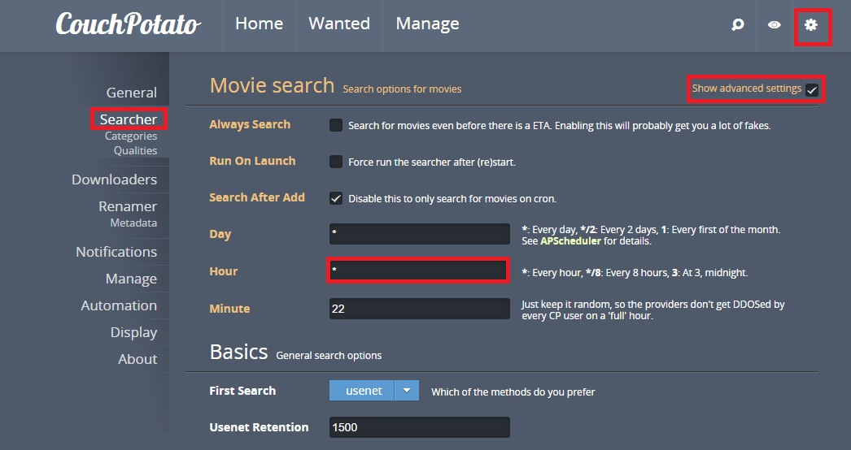This screenshot has height=450, width=851.
Task: Go to Downloaders settings
Action: coord(114,180)
